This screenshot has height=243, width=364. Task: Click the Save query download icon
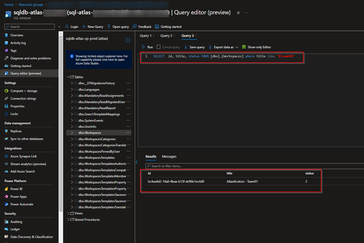click(x=186, y=47)
